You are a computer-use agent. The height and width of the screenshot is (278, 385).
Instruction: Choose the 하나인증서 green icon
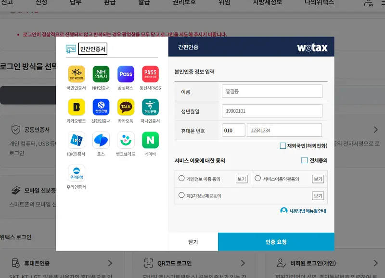150,107
